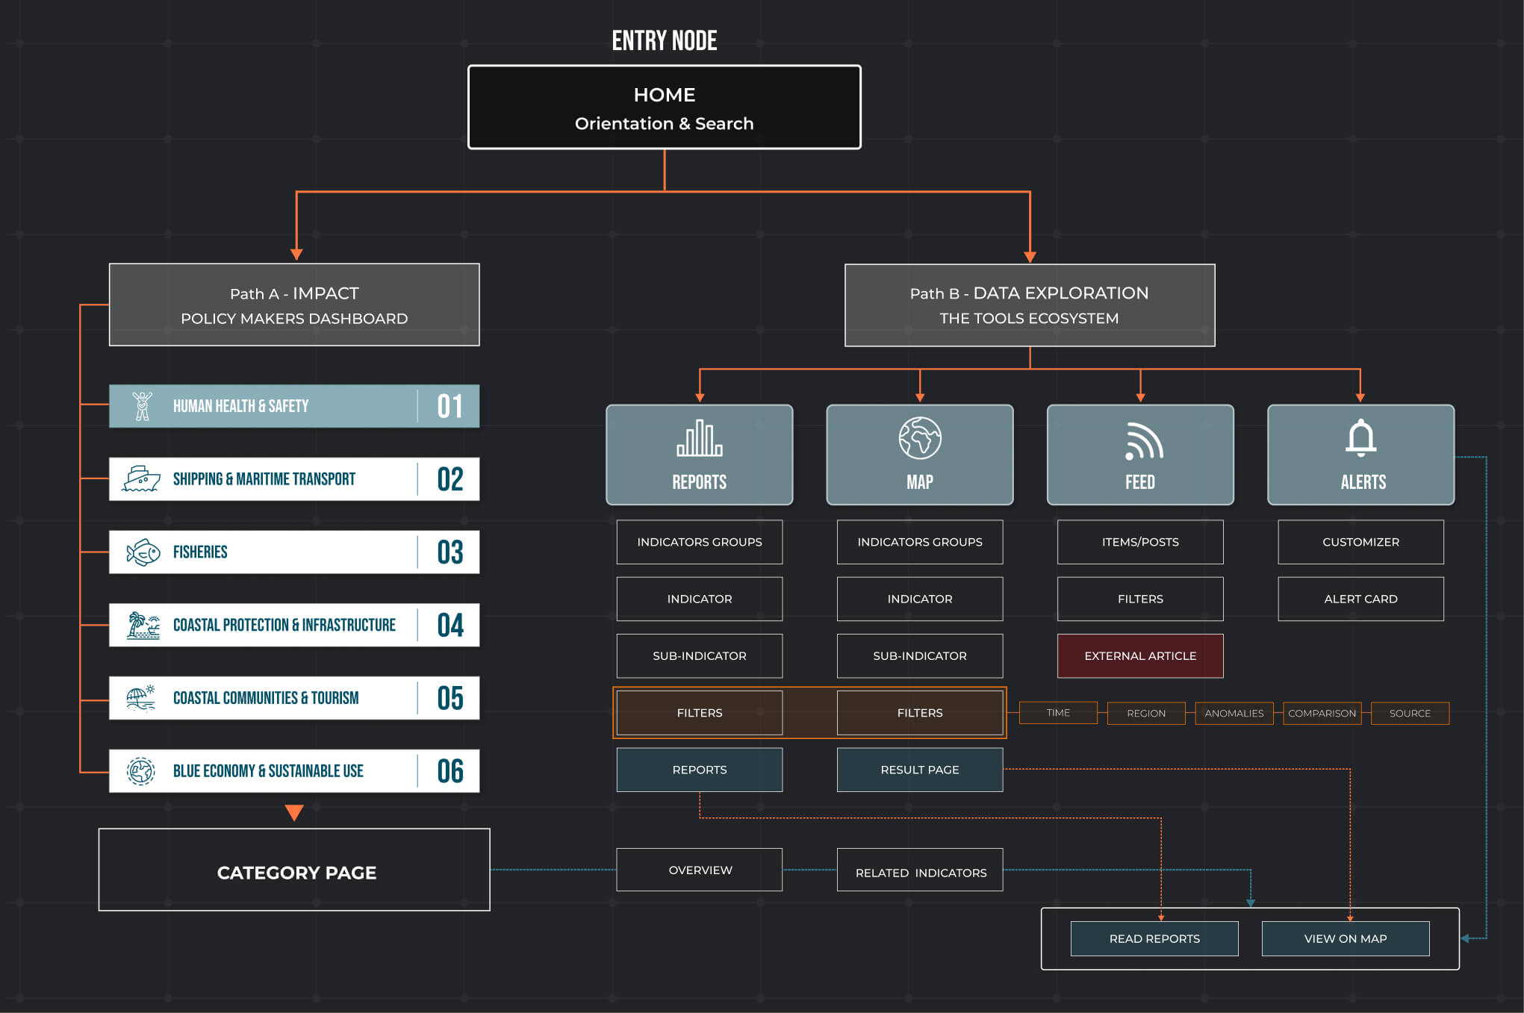The width and height of the screenshot is (1524, 1013).
Task: Click Filters box under Reports column
Action: (x=700, y=713)
